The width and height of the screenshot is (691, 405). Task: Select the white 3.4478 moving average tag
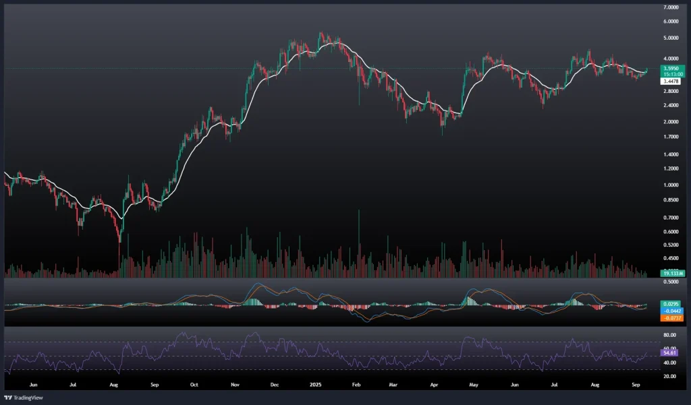671,81
